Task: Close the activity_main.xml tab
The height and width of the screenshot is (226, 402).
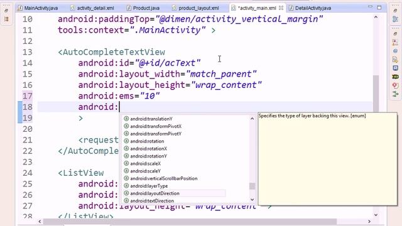Action: pos(281,8)
